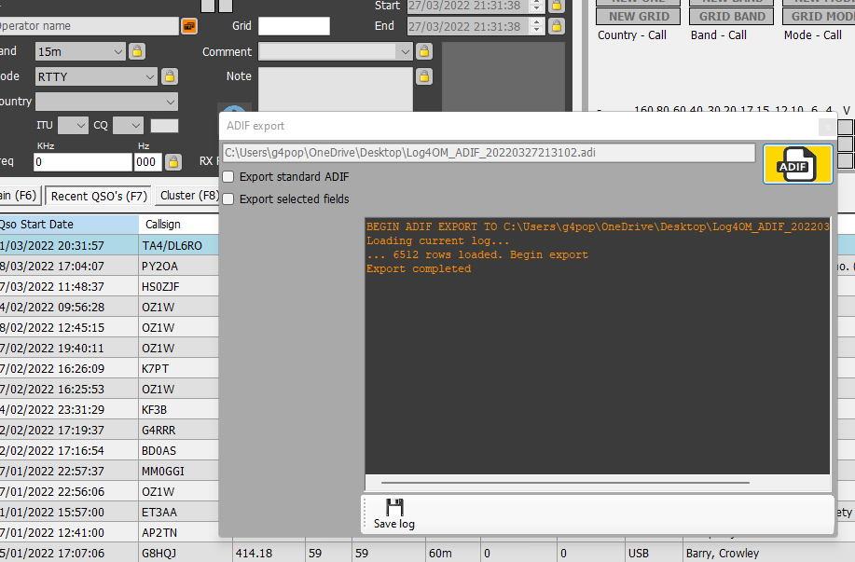Switch to the Main (F6) tab
Image resolution: width=855 pixels, height=562 pixels.
coord(19,195)
